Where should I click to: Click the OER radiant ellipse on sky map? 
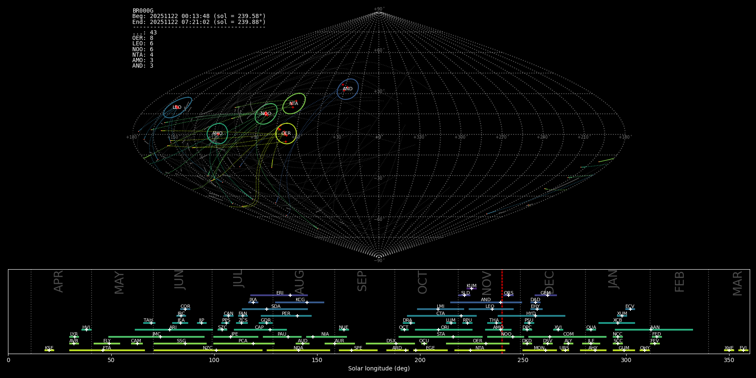tap(286, 133)
